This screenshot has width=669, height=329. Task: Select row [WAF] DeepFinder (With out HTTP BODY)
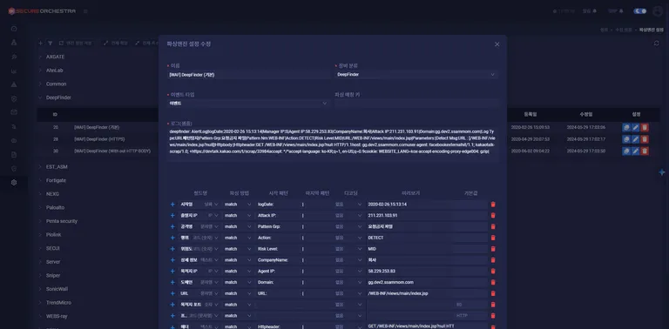[x=112, y=151]
